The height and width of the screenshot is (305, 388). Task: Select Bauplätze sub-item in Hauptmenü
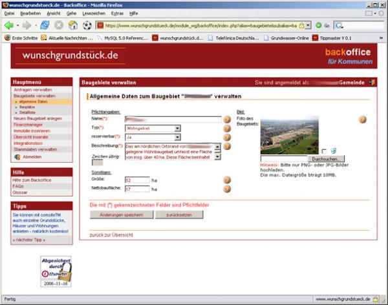pos(27,107)
